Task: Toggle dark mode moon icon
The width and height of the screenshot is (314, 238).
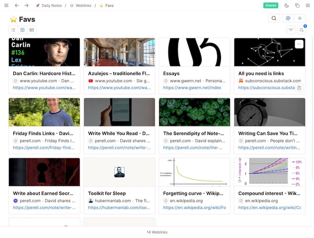Action: tap(286, 5)
